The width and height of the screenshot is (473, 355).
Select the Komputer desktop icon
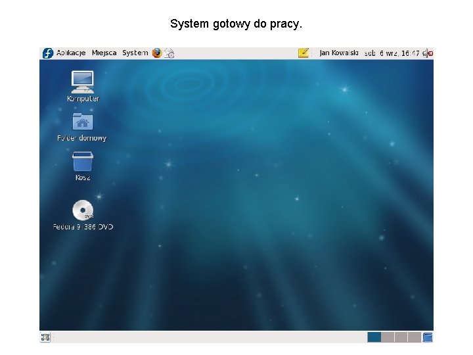(x=83, y=82)
